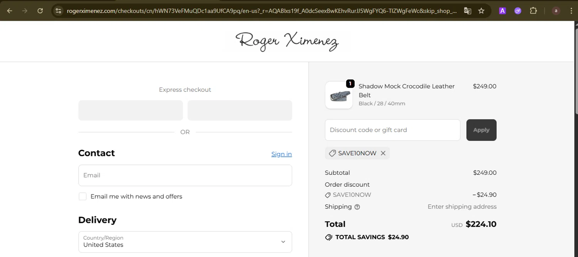Click the first Express checkout button
578x257 pixels.
coord(131,110)
